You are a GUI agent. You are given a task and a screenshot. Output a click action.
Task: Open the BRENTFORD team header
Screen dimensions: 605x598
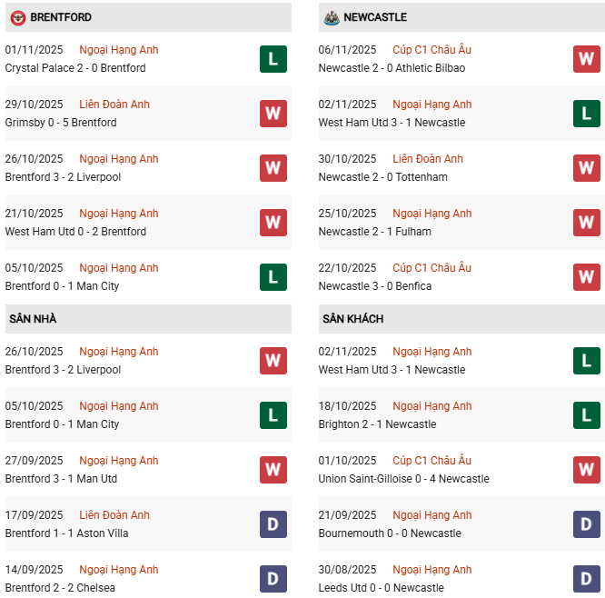point(61,17)
